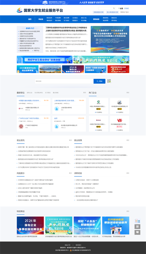Click the 中国东方航空 company logo
146x254 pixels.
coord(98,120)
